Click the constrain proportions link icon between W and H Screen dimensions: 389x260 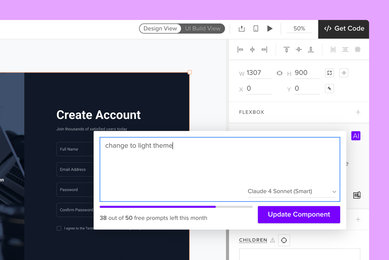click(279, 73)
